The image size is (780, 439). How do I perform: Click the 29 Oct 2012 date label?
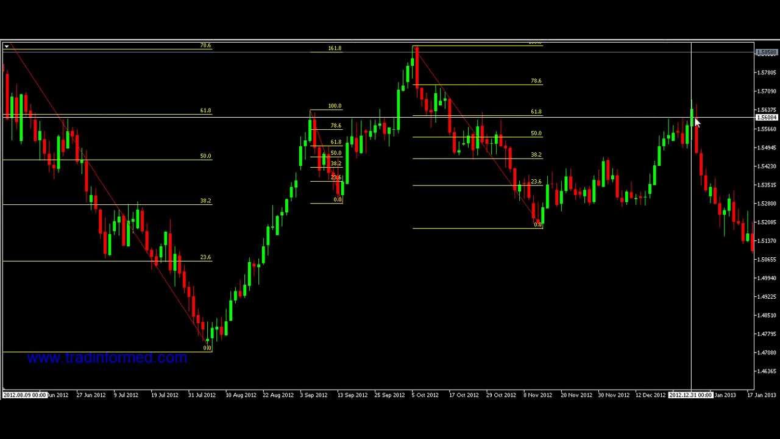(x=501, y=395)
